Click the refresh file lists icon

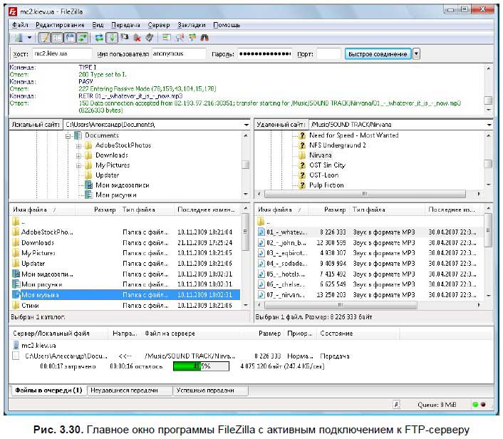pos(100,36)
